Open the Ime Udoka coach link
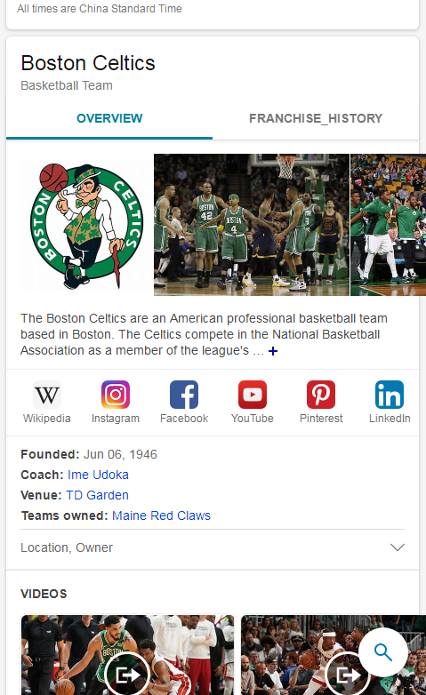The image size is (426, 695). tap(98, 475)
